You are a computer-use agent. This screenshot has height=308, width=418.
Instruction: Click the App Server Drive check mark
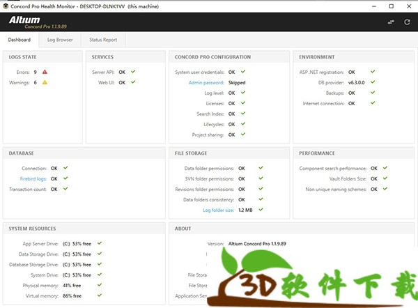pyautogui.click(x=100, y=243)
